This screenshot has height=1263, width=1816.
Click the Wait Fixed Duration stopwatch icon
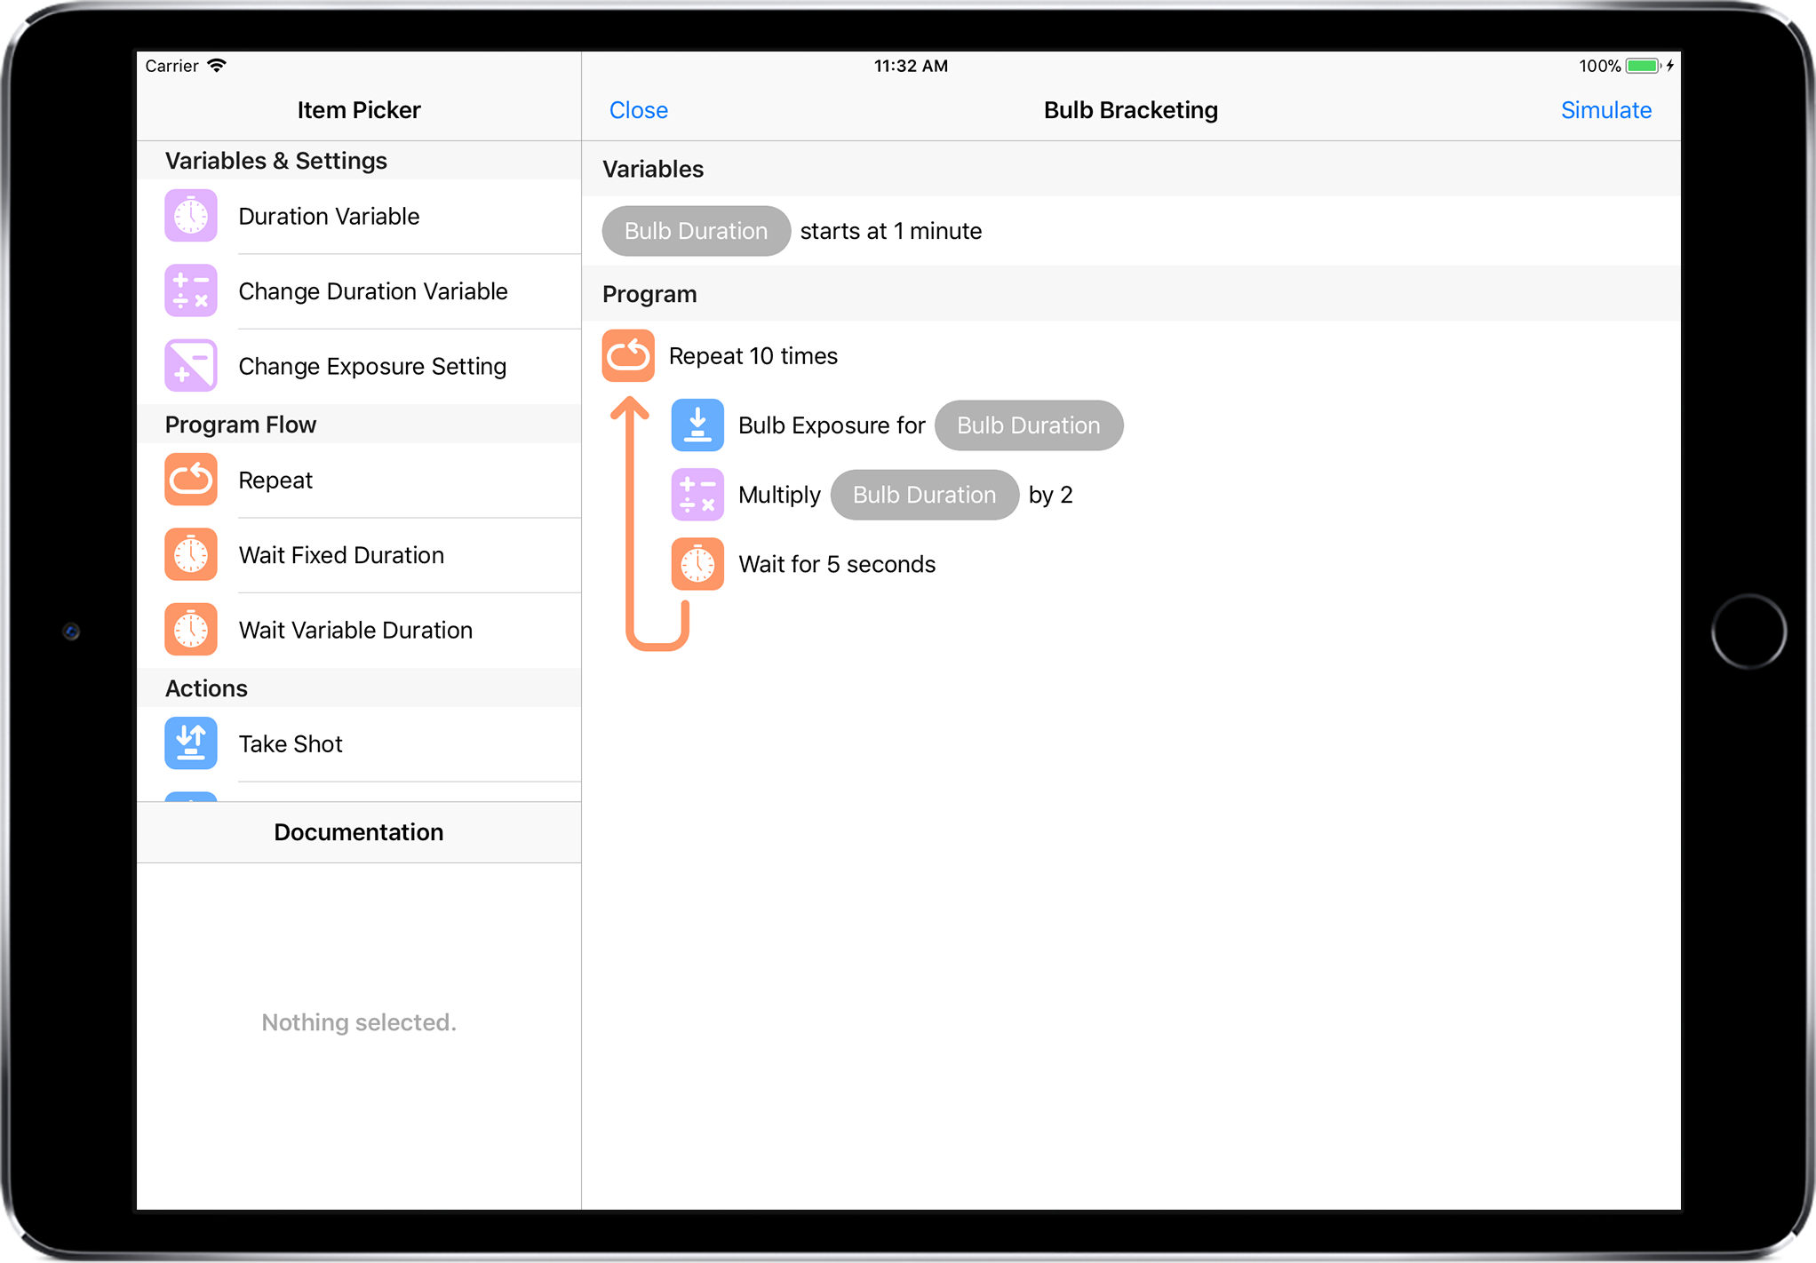(x=191, y=555)
